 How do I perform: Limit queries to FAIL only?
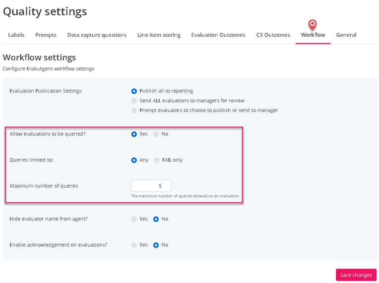(157, 160)
